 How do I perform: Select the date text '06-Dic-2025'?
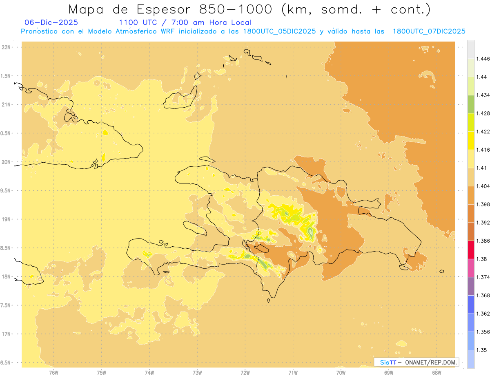pyautogui.click(x=51, y=22)
